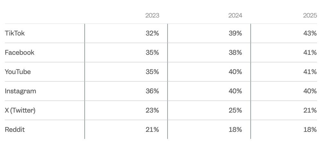The height and width of the screenshot is (144, 329).
Task: Click TikTok's 2023 value of 32%
Action: coord(152,33)
